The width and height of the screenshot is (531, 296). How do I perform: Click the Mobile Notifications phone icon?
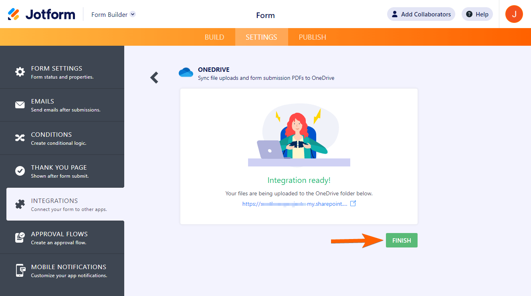point(20,270)
